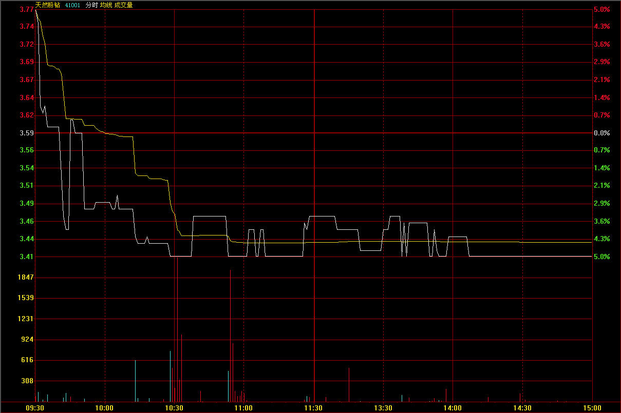Select the 3.74 price axis label

click(27, 27)
